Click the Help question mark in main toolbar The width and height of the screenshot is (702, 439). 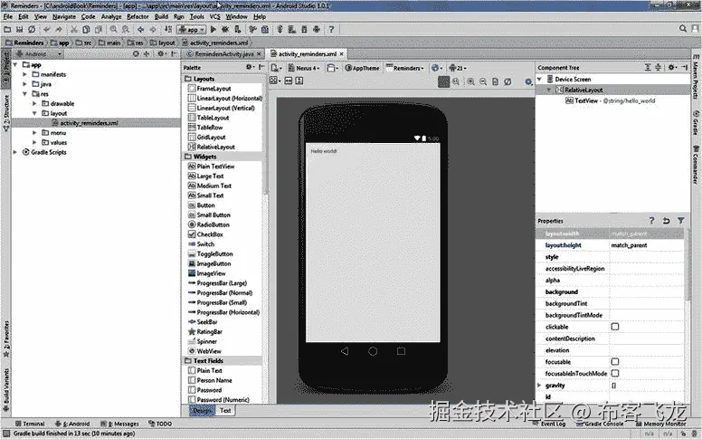tap(331, 30)
